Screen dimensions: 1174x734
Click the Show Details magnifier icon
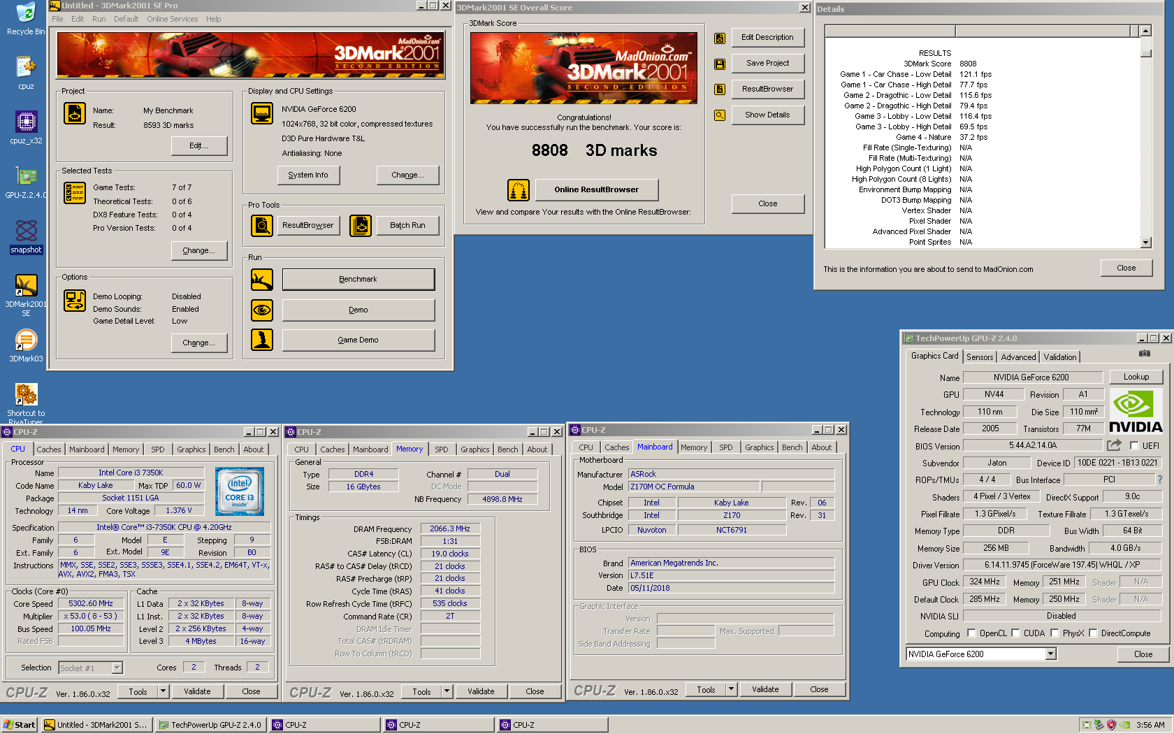pyautogui.click(x=719, y=115)
